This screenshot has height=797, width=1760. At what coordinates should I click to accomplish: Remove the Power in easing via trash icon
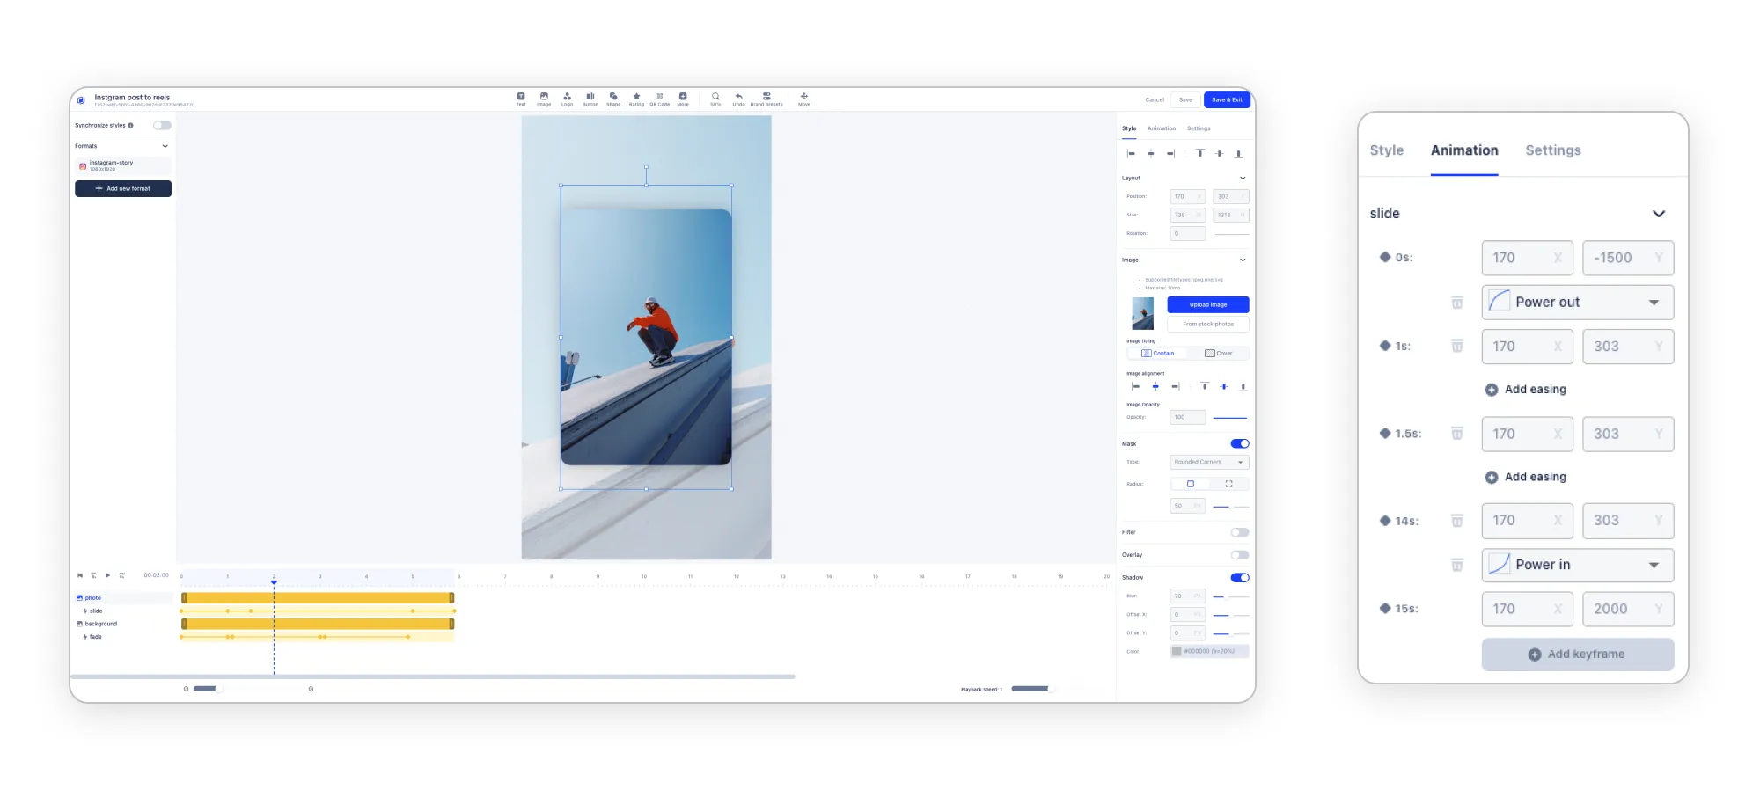(x=1457, y=565)
